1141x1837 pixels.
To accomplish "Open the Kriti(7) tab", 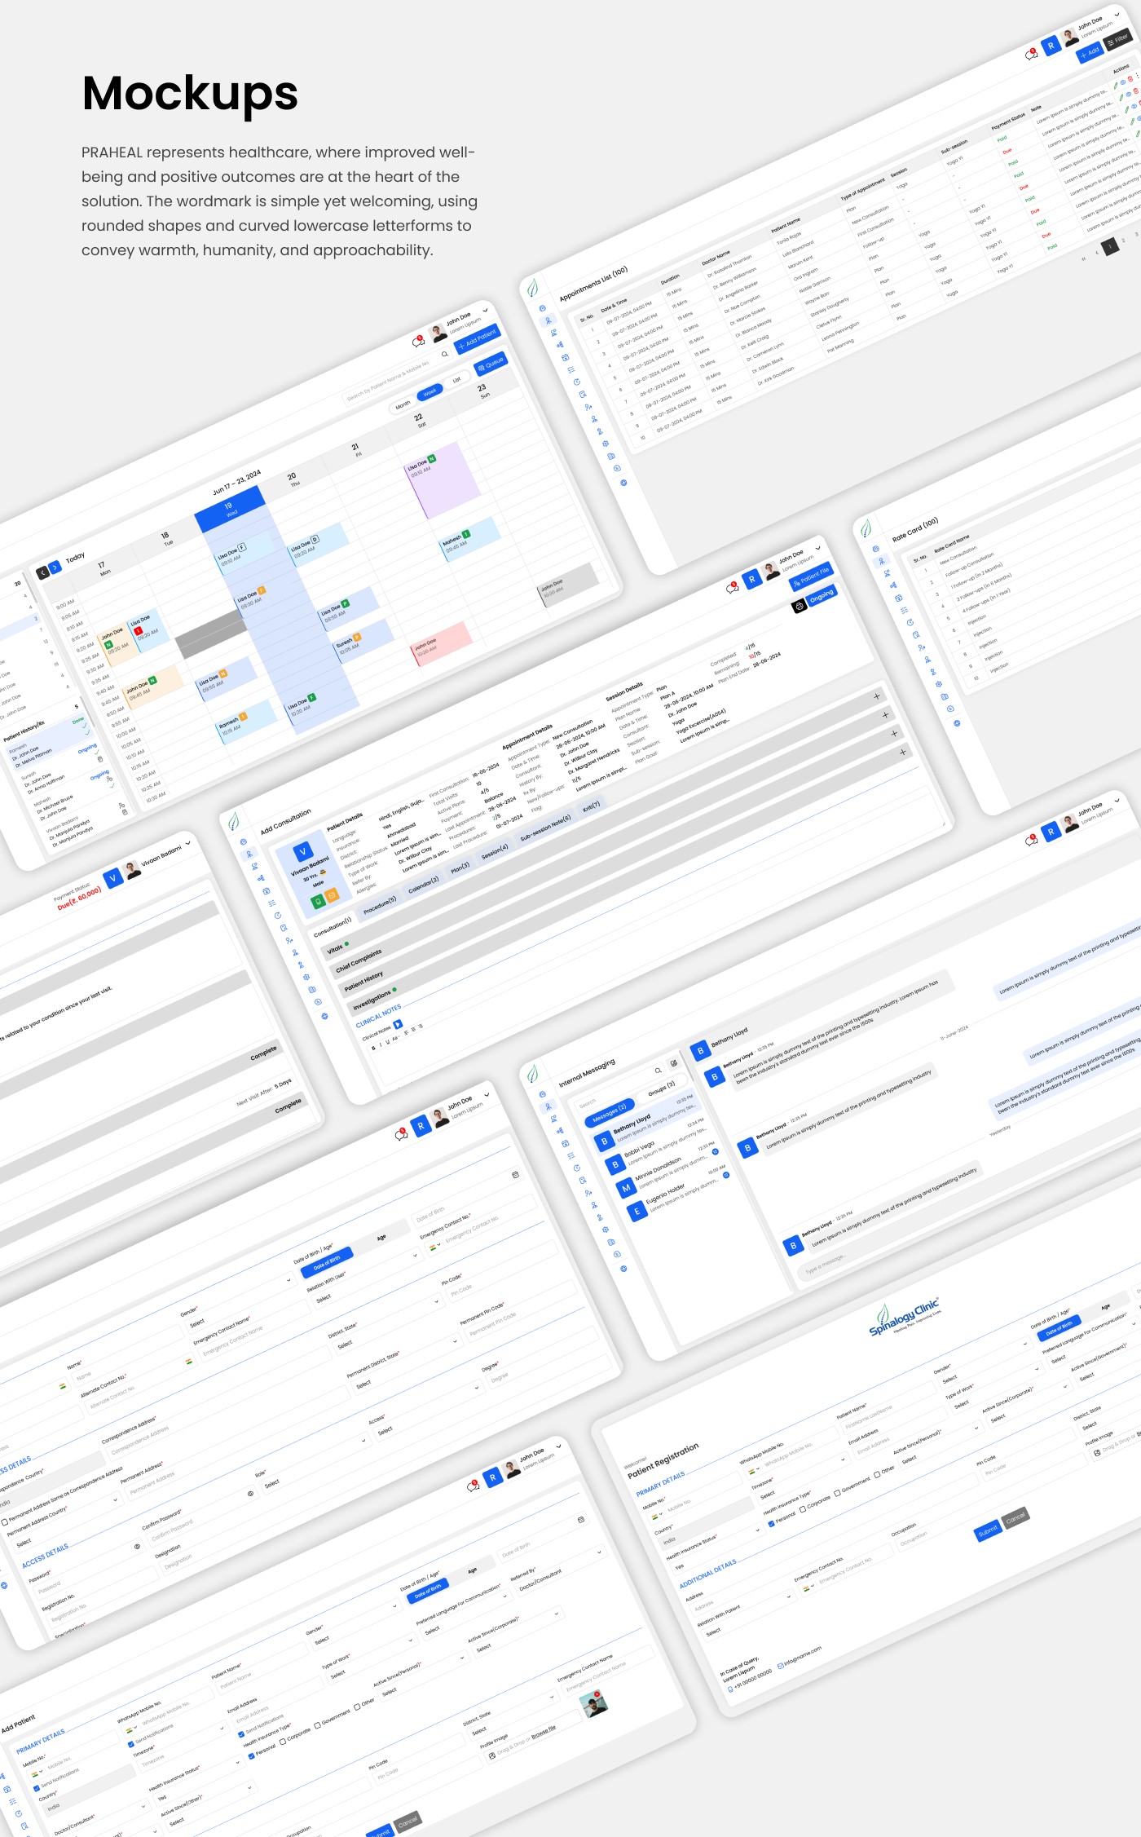I will 591,806.
